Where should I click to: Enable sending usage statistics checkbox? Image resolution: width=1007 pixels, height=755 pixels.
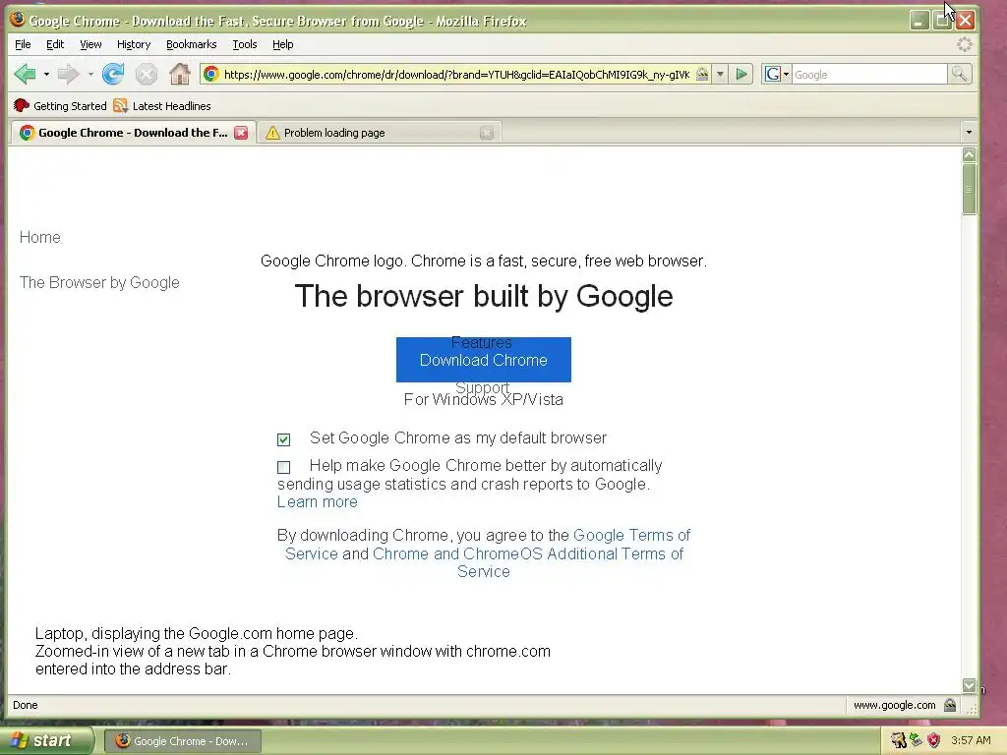pyautogui.click(x=284, y=467)
